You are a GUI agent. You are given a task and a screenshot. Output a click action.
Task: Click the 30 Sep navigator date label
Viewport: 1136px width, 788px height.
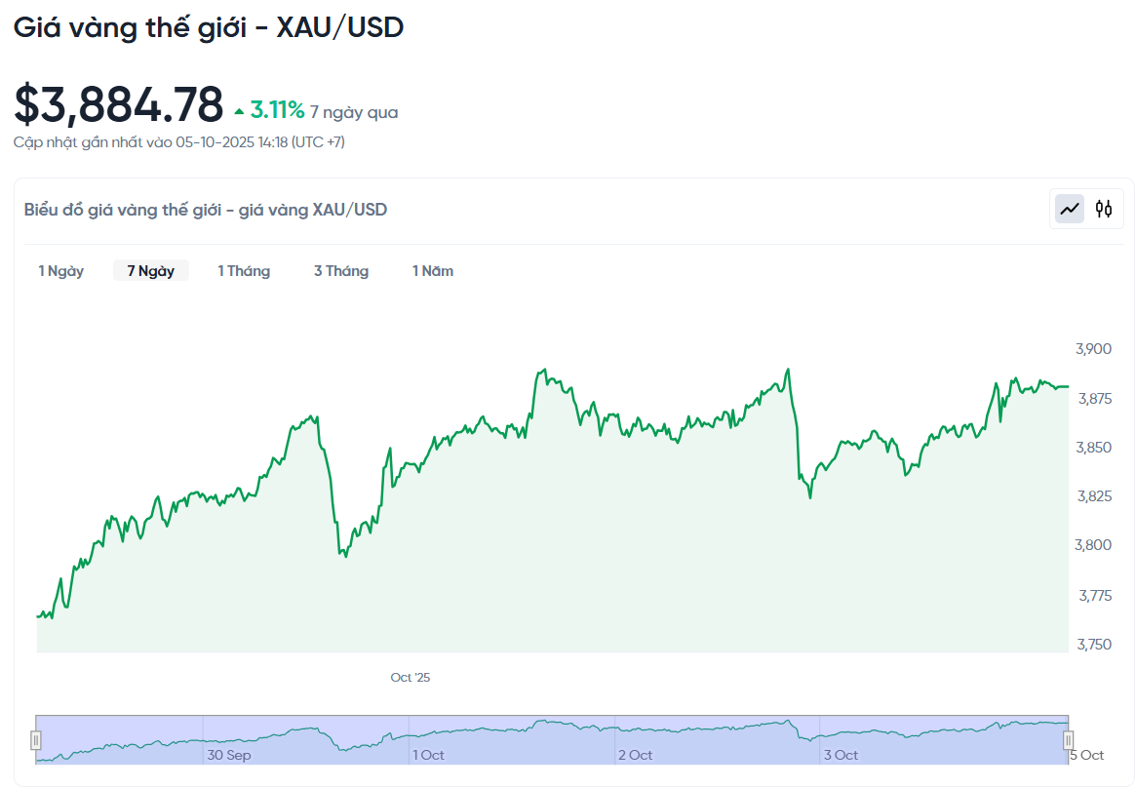click(229, 755)
